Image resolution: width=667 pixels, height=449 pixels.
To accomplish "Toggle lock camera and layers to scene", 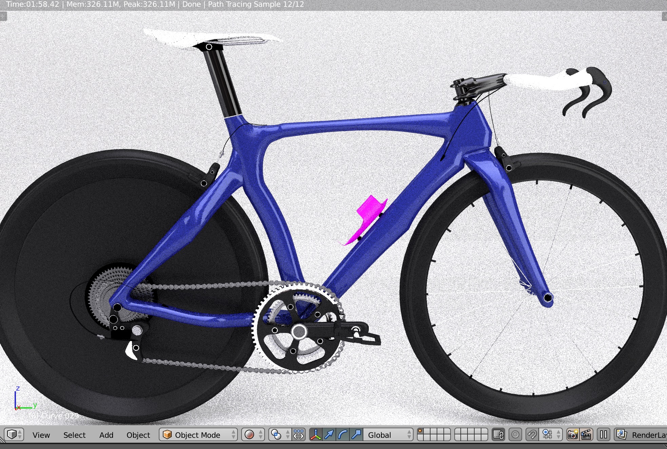I will (498, 435).
